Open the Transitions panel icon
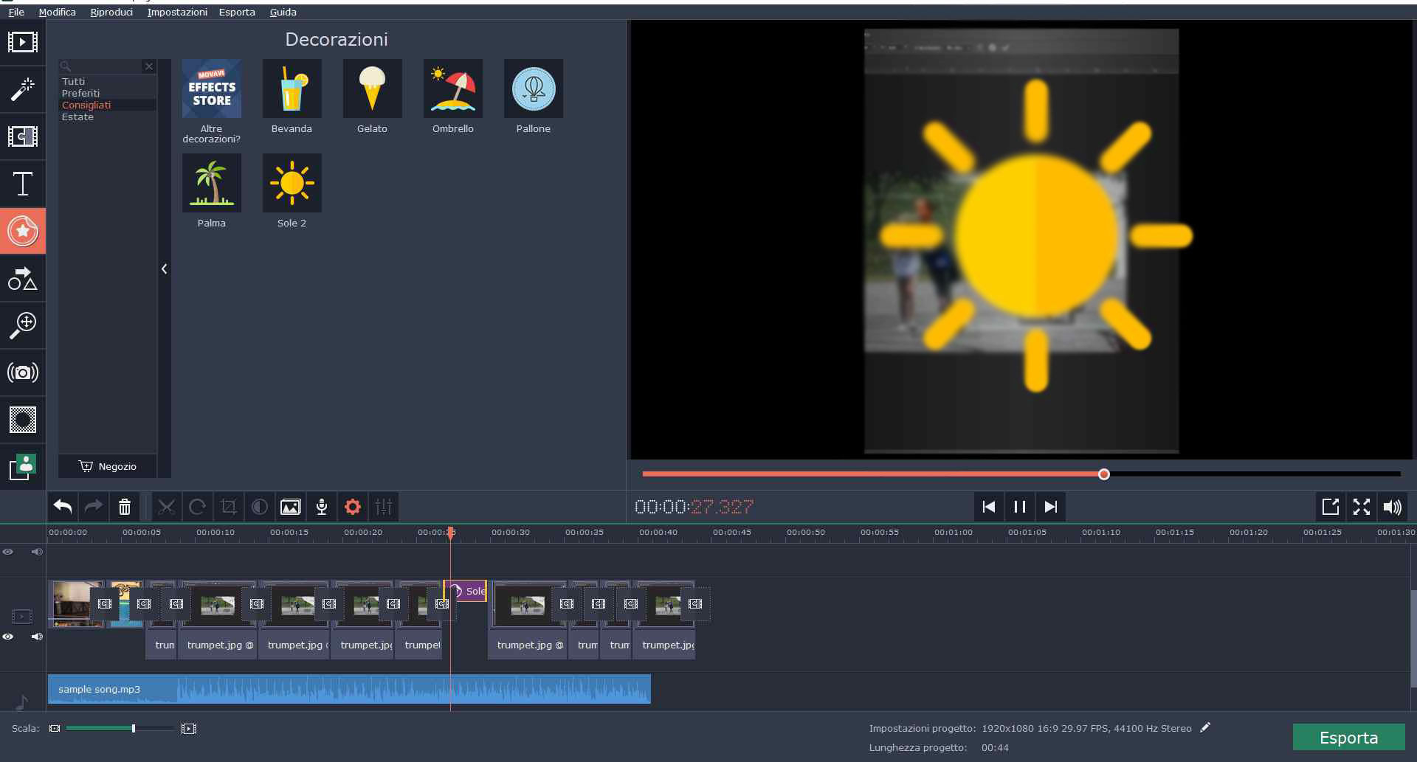 [23, 136]
